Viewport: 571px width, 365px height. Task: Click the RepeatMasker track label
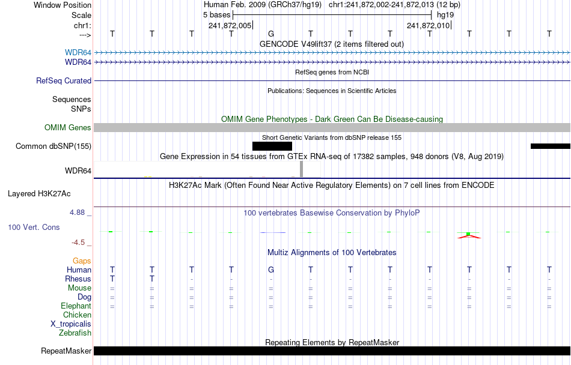66,351
